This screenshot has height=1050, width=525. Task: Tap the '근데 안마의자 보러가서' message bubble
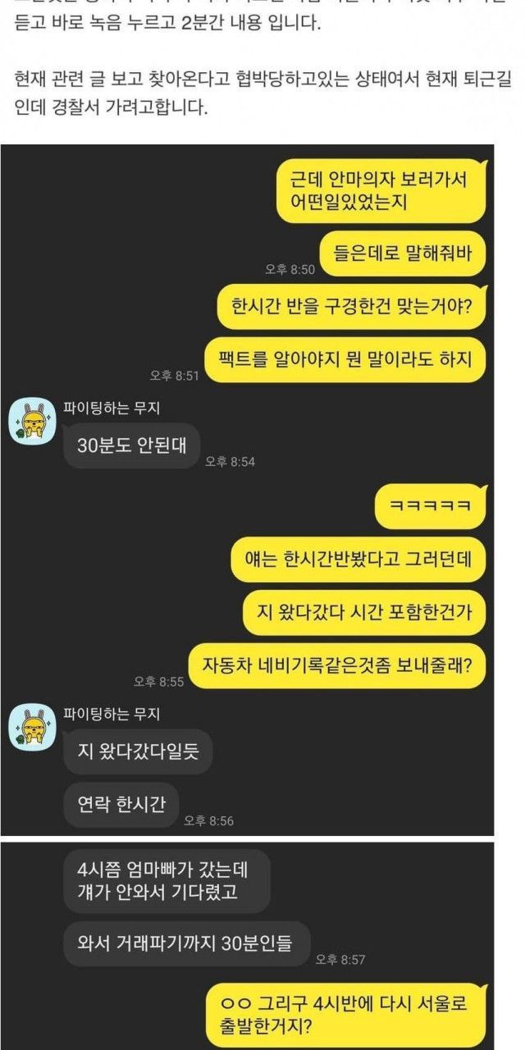tap(381, 191)
